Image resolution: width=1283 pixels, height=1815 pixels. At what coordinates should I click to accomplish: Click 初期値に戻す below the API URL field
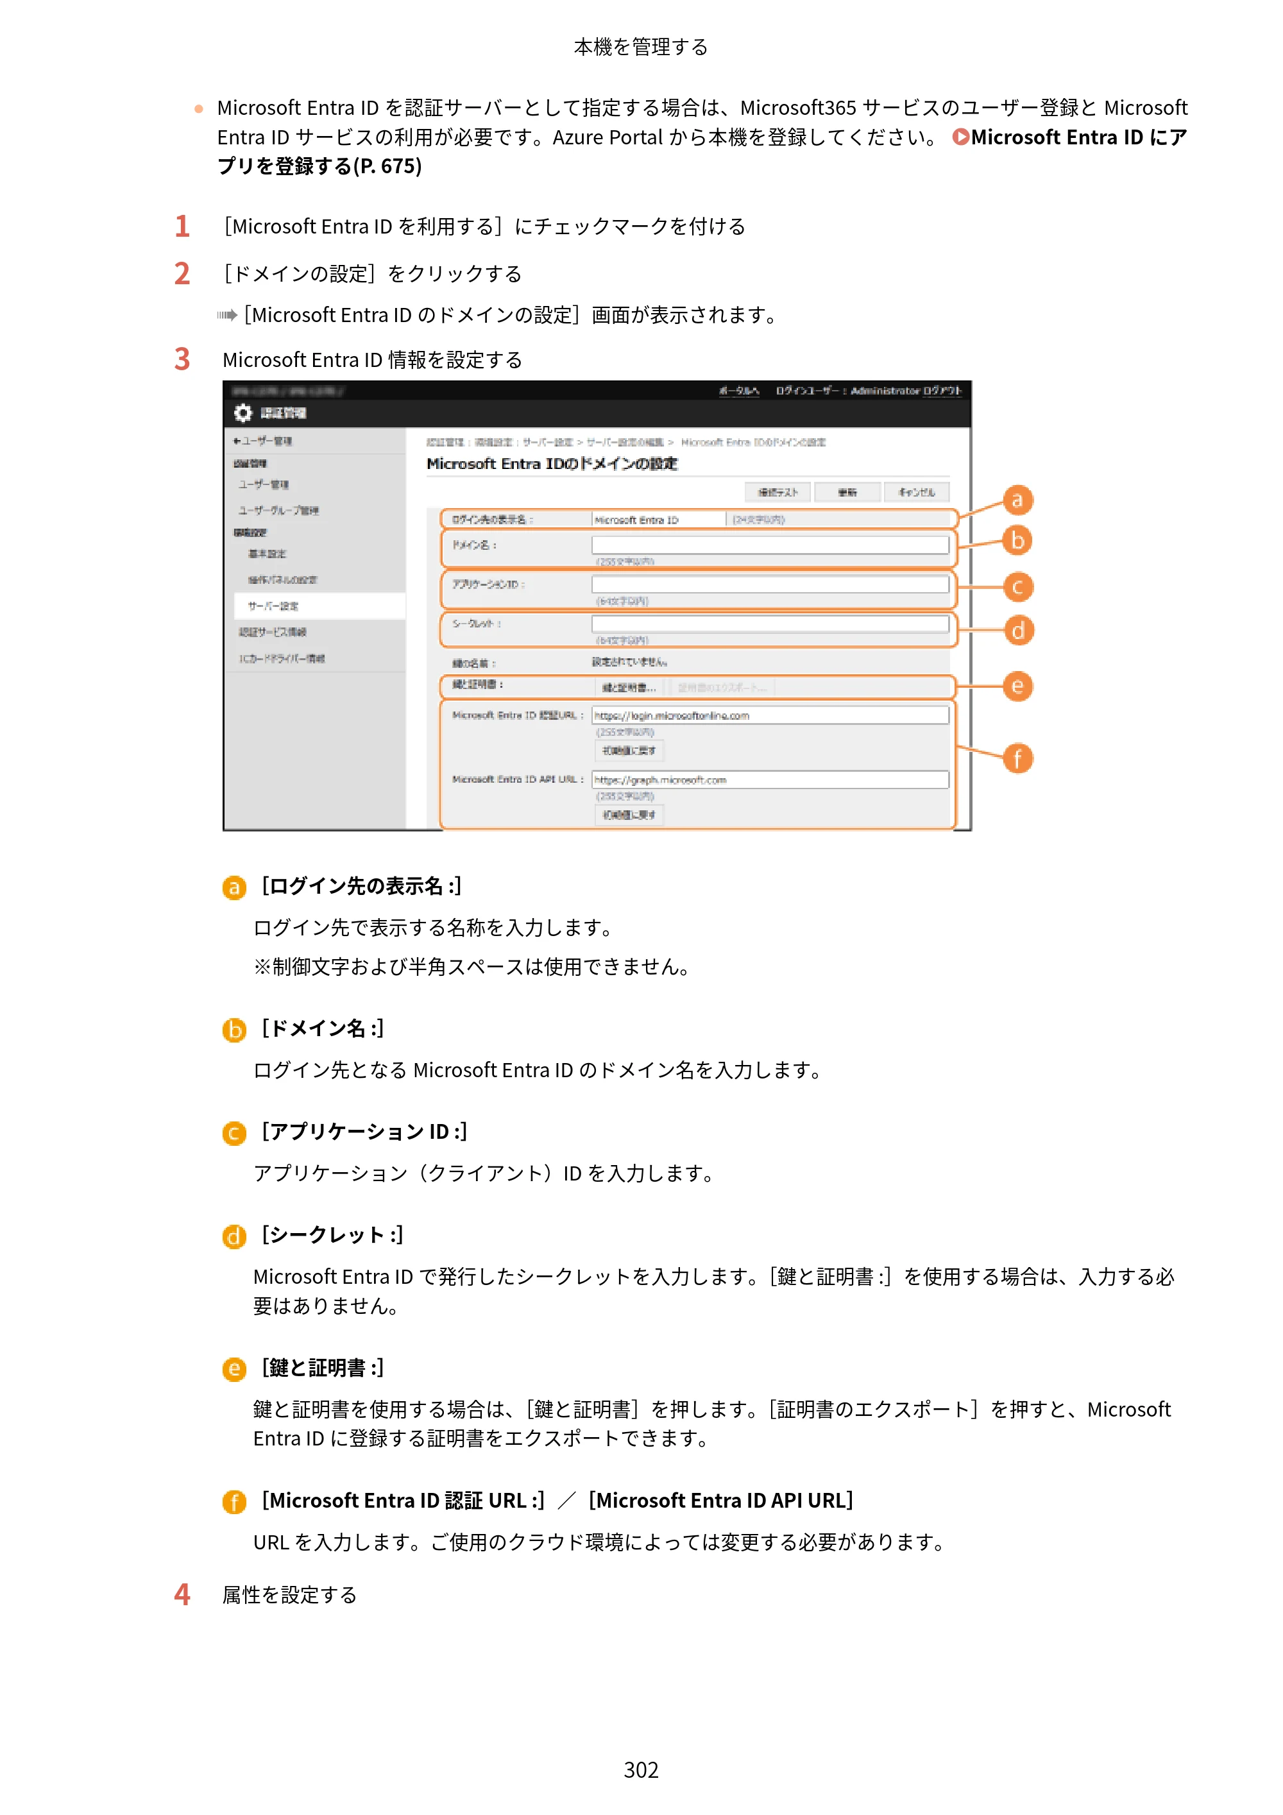[x=629, y=815]
